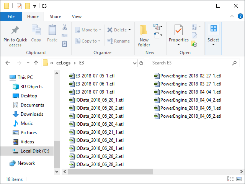
Task: Navigate up one folder with Up arrow
Action: click(x=36, y=63)
